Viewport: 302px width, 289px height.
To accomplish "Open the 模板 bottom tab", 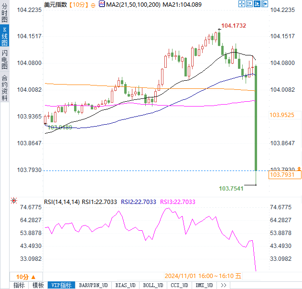I will [38, 285].
